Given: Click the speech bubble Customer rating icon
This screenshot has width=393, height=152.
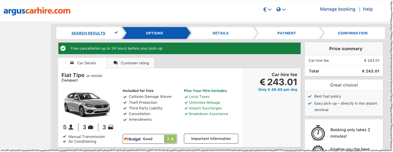Looking at the screenshot, I should (116, 63).
